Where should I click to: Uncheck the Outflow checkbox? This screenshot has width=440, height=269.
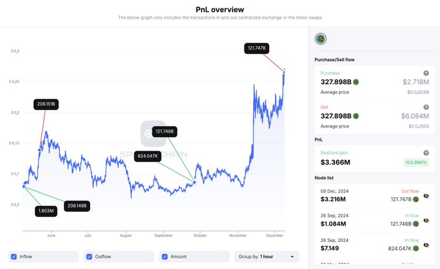[89, 257]
